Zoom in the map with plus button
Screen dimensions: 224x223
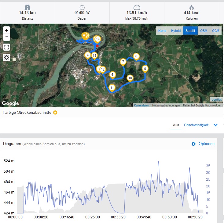pos(7,30)
